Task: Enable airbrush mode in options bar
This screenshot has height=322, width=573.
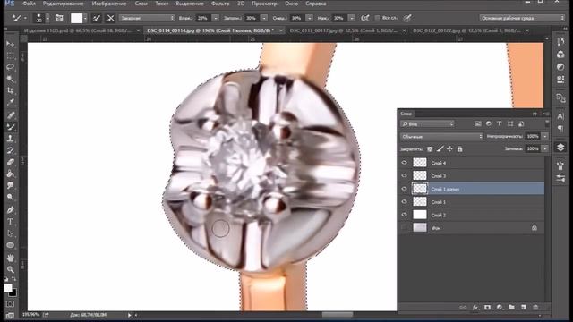Action: (x=364, y=18)
